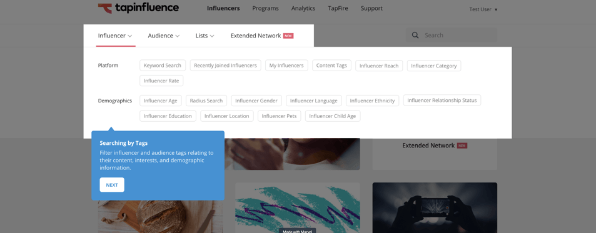
Task: Select the Influencer Ethnicity filter
Action: click(x=373, y=101)
